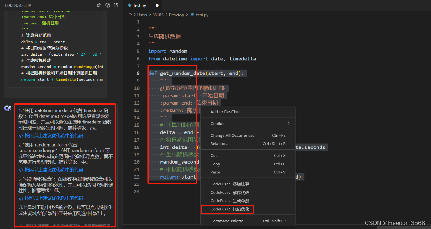
Task: Click line number 8 in the editor gutter
Action: point(138,73)
